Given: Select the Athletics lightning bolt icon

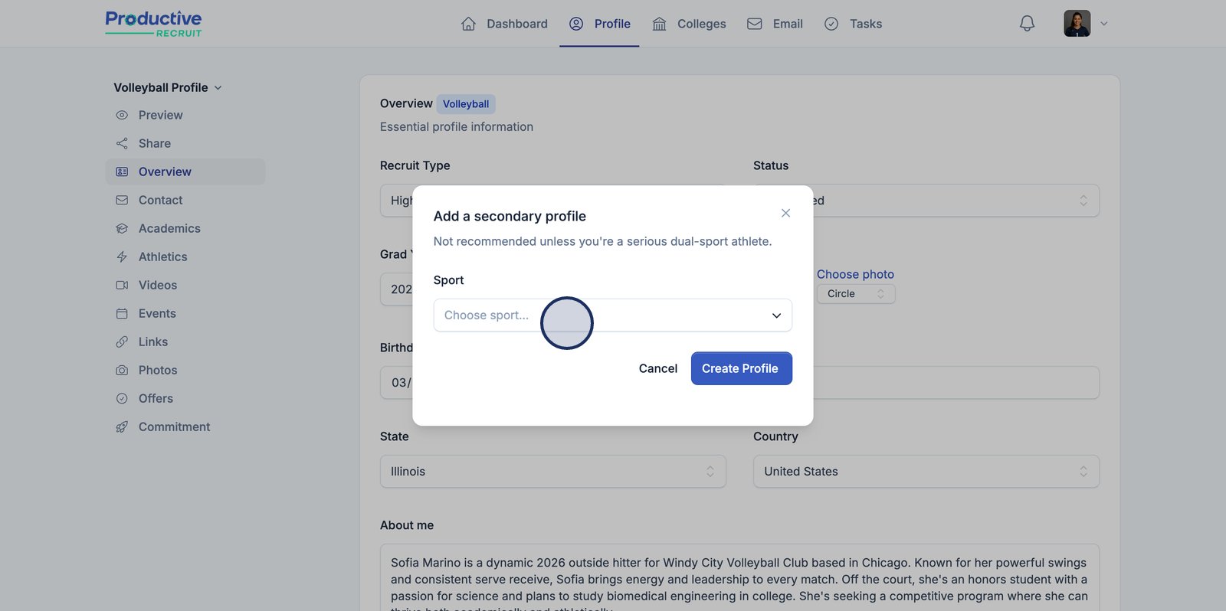Looking at the screenshot, I should pos(122,256).
